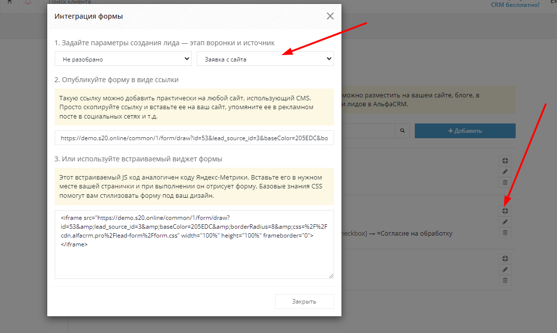Click the note starting Такую ссылку можно добавить
Image resolution: width=557 pixels, height=333 pixels.
194,107
